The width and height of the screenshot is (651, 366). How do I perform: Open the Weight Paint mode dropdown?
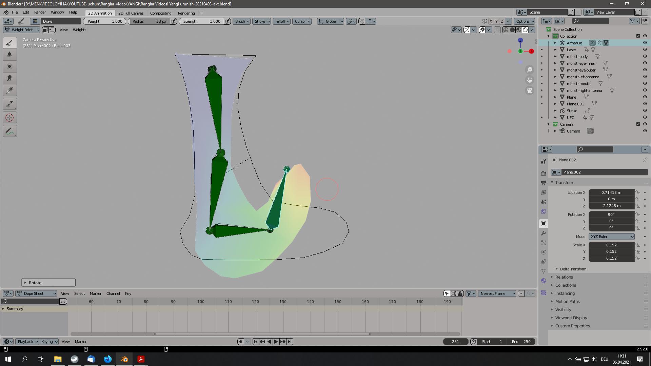pyautogui.click(x=22, y=30)
